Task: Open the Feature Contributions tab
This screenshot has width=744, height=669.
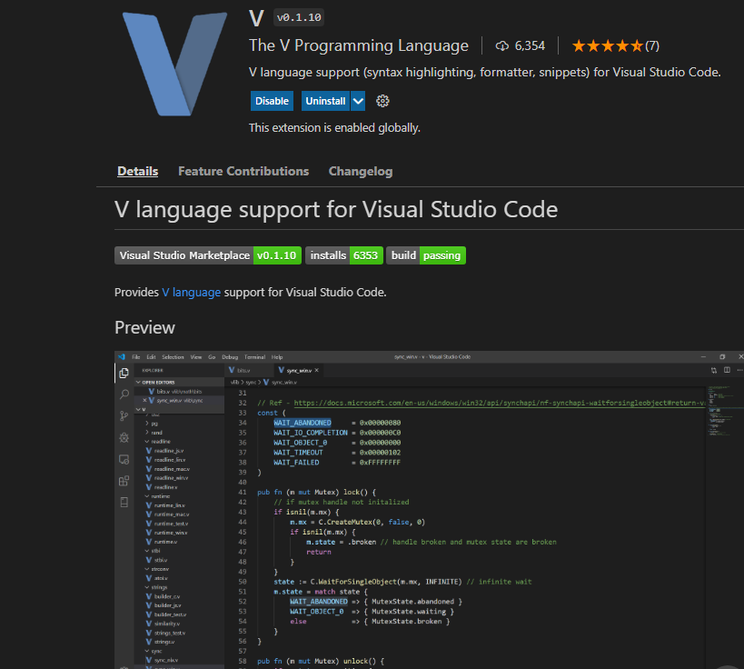Action: pyautogui.click(x=243, y=171)
